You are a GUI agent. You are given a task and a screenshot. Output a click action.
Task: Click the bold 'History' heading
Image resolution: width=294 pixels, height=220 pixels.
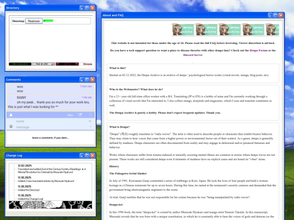[114, 167]
